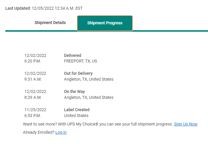This screenshot has height=144, width=208.
Task: Click the 6:53 P.M. time entry
Action: [33, 116]
